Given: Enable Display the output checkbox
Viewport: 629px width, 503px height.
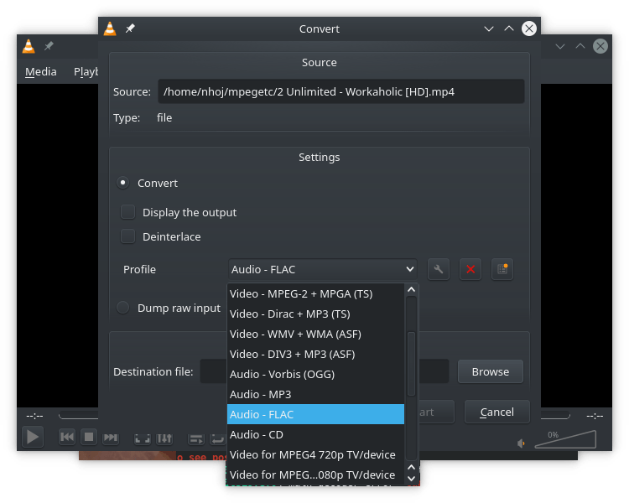Looking at the screenshot, I should pos(128,212).
